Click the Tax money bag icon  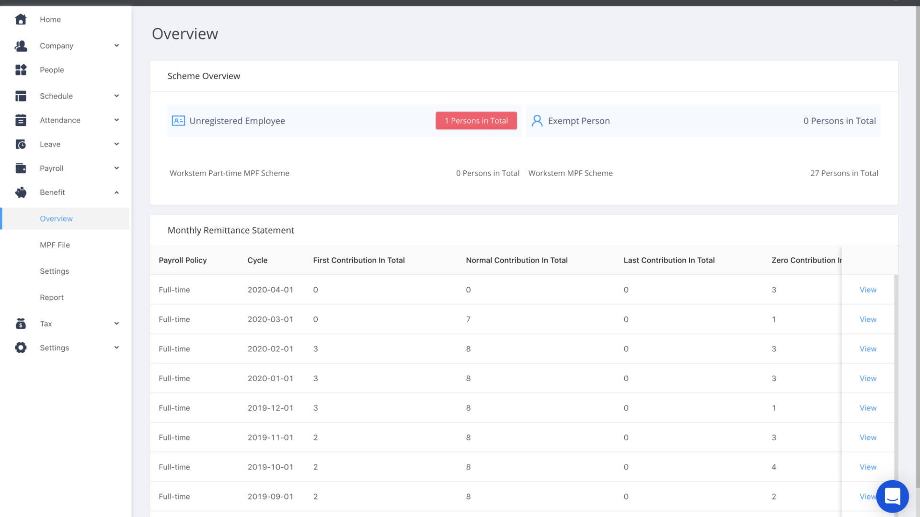tap(21, 324)
